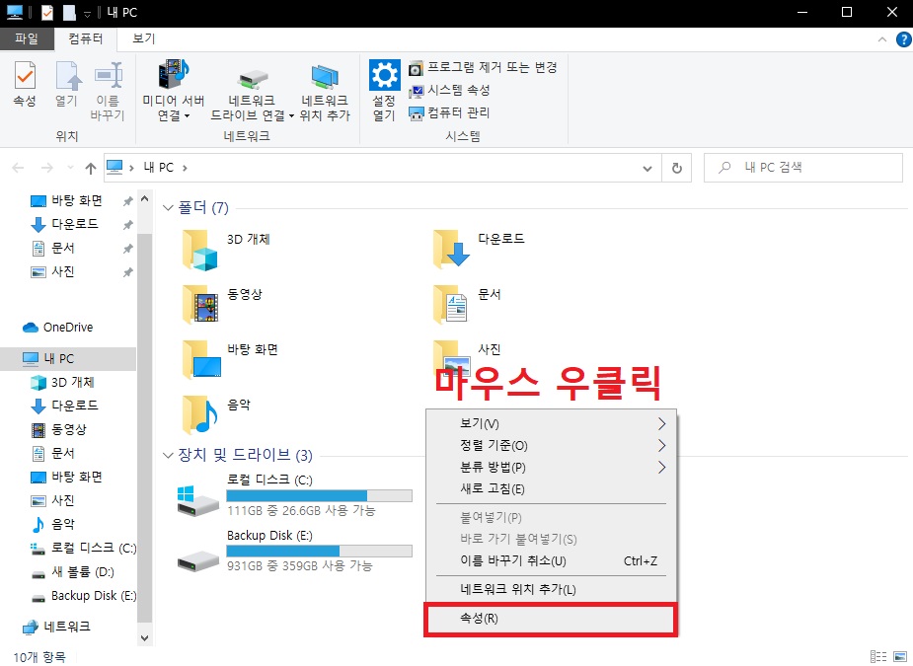
Task: Click the C: drive usage bar
Action: (x=319, y=496)
